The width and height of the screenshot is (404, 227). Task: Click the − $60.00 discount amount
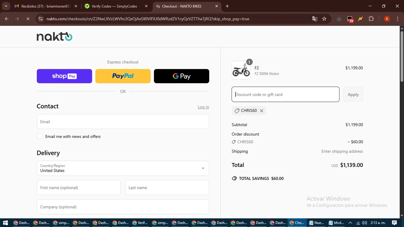(x=355, y=142)
